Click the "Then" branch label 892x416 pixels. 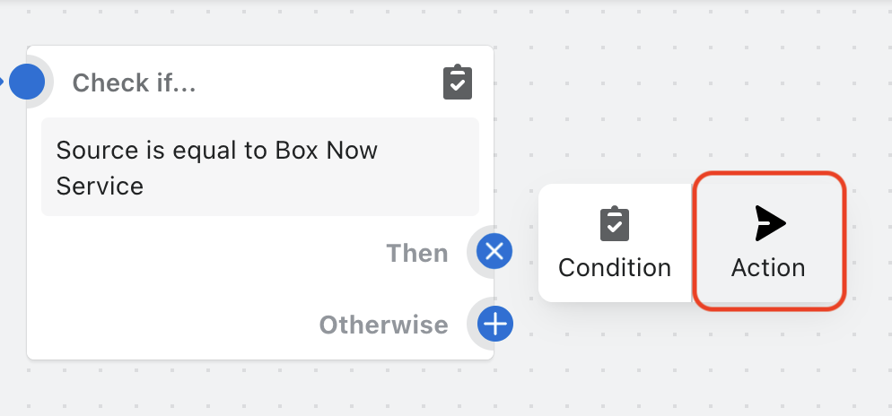pos(417,253)
